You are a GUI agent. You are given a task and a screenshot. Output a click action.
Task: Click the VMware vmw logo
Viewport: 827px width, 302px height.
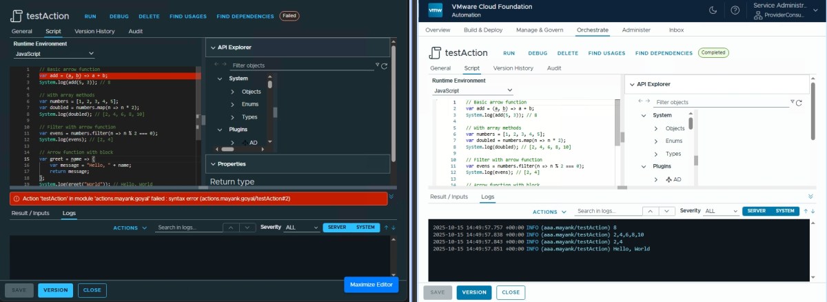[436, 10]
